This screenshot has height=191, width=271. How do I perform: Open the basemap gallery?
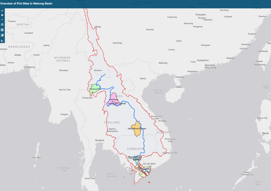2,30
